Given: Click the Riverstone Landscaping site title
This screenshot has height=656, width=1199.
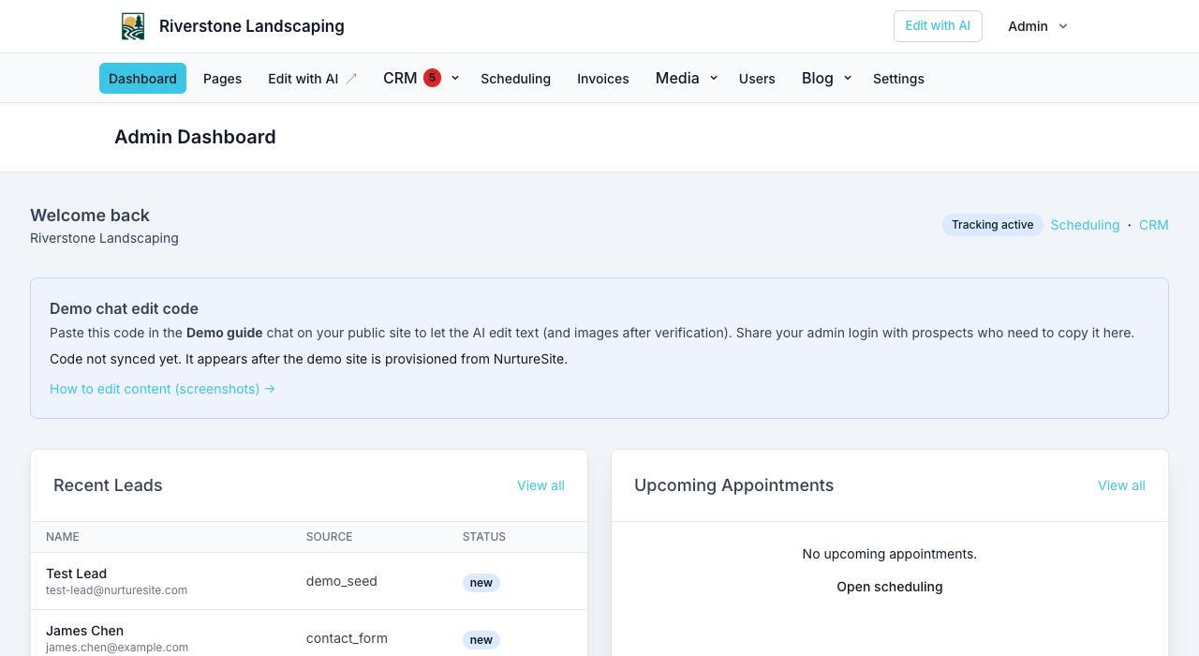Looking at the screenshot, I should tap(252, 26).
